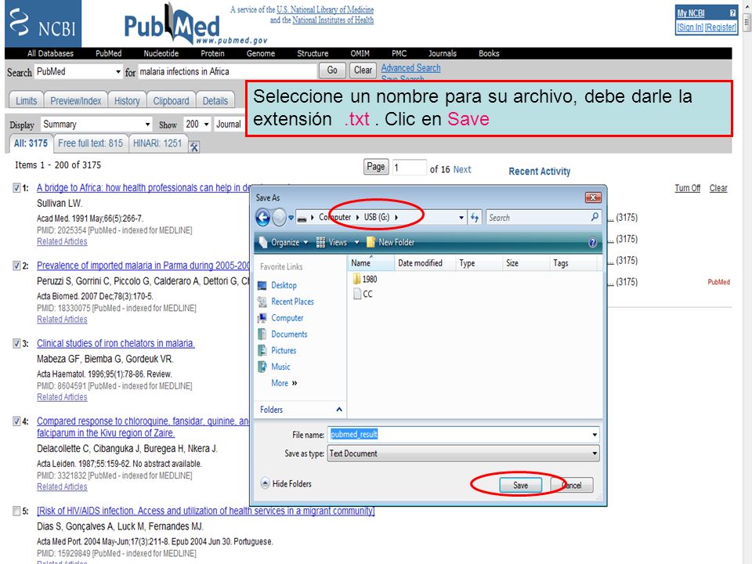This screenshot has width=752, height=564.
Task: Open Documents in Favorite Links
Action: pyautogui.click(x=289, y=334)
